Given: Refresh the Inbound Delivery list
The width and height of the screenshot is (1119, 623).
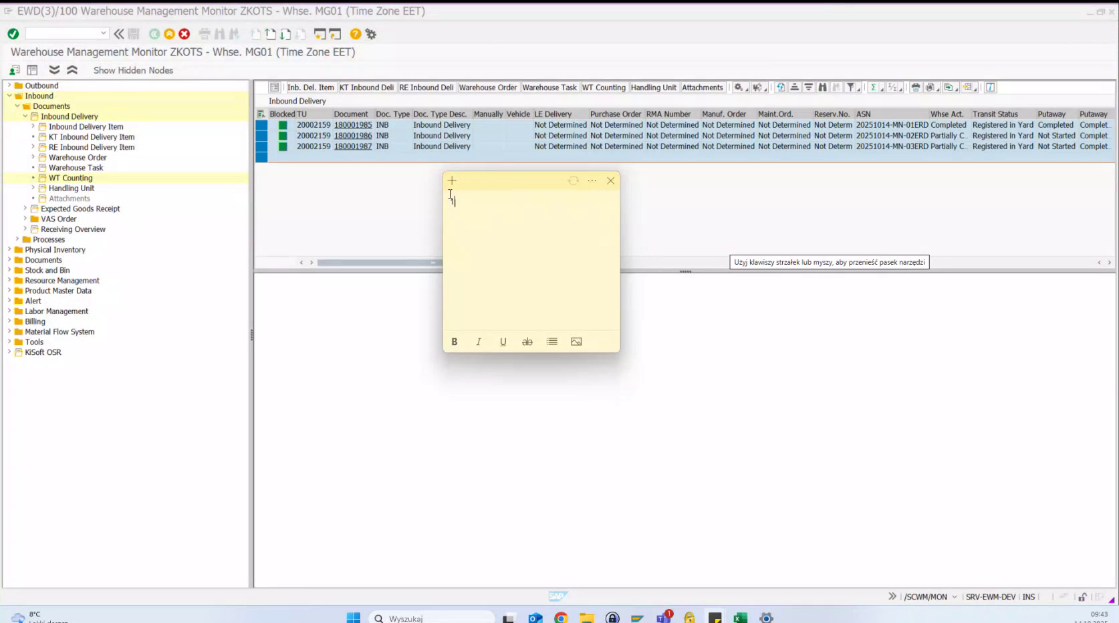Looking at the screenshot, I should (781, 88).
